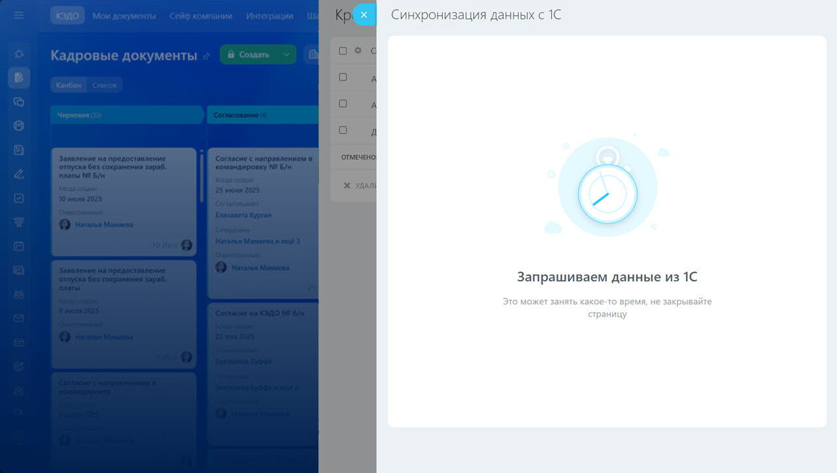Click the ОТМЕЧЕНО counter under the list

359,157
